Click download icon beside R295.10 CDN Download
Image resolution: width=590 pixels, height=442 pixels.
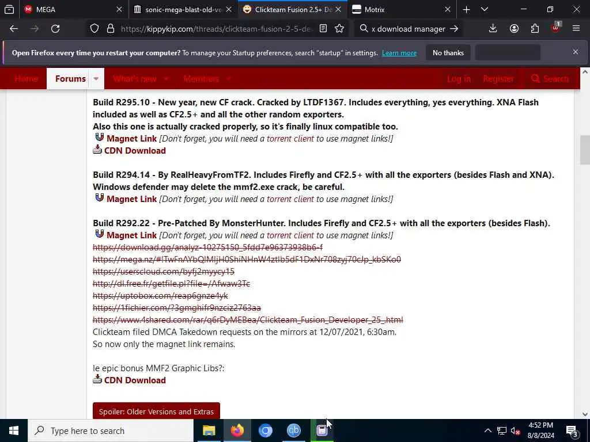tap(97, 150)
